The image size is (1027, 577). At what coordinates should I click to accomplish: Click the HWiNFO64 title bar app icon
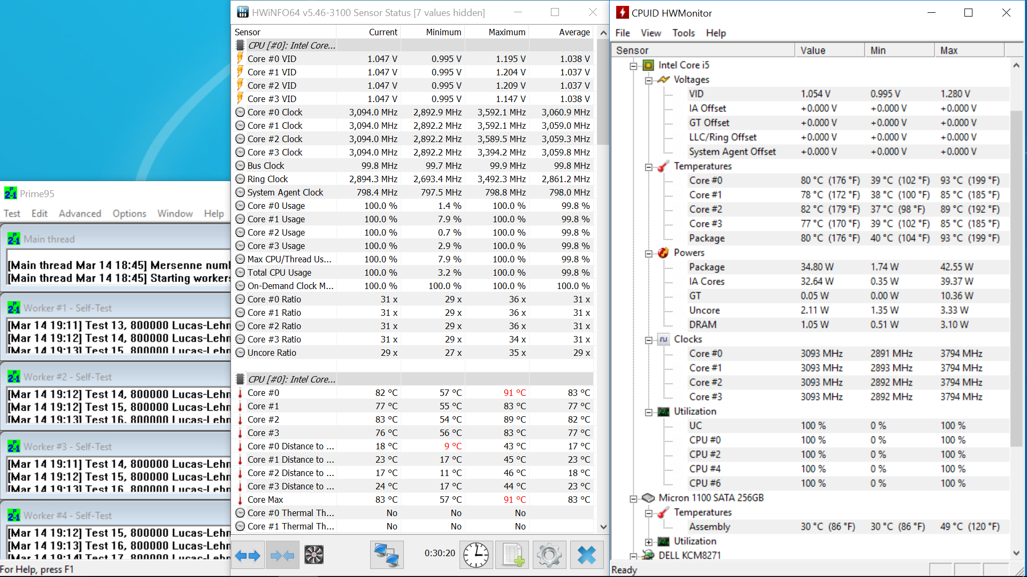click(x=243, y=12)
